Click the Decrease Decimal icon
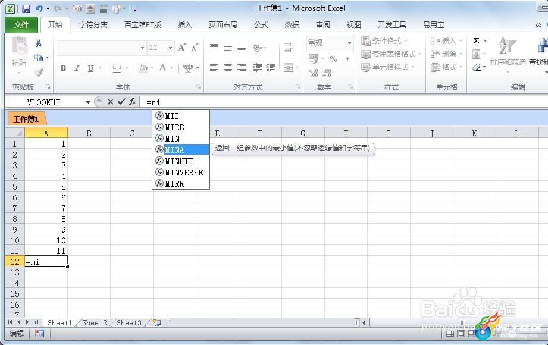 pyautogui.click(x=327, y=73)
